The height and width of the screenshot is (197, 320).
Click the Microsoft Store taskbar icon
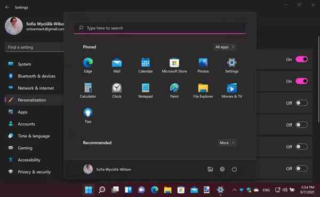[x=181, y=190]
